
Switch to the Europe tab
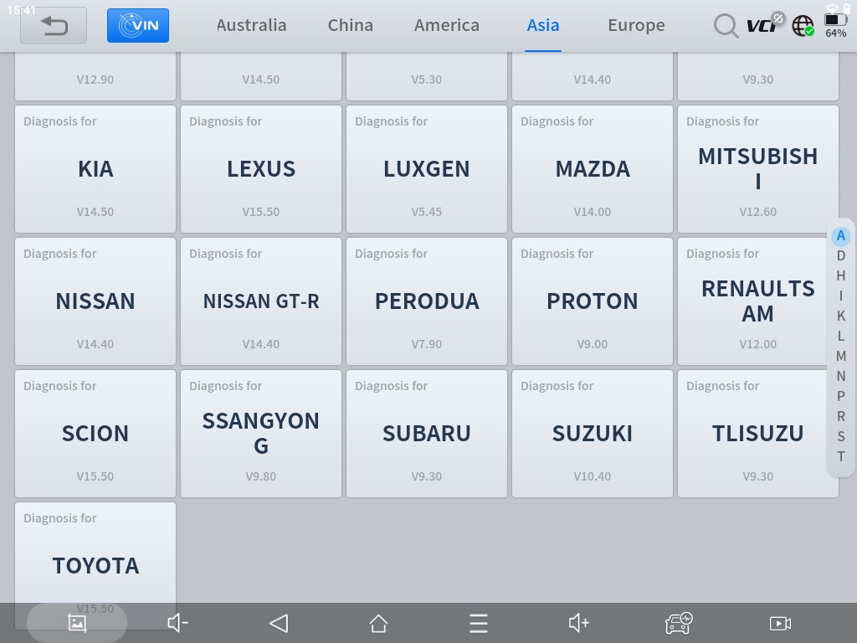pyautogui.click(x=636, y=25)
